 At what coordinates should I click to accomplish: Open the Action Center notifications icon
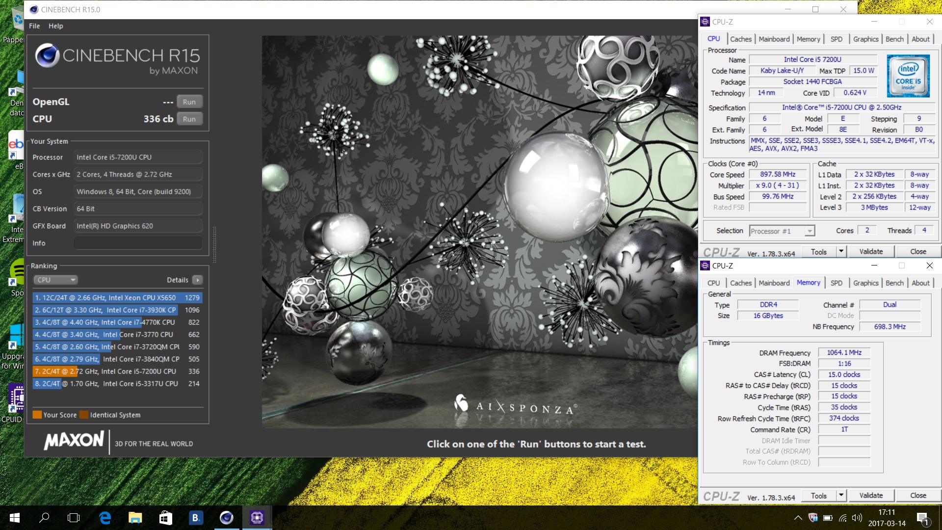[x=922, y=518]
